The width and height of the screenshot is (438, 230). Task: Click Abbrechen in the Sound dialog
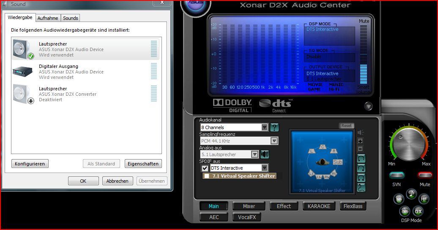coord(118,181)
